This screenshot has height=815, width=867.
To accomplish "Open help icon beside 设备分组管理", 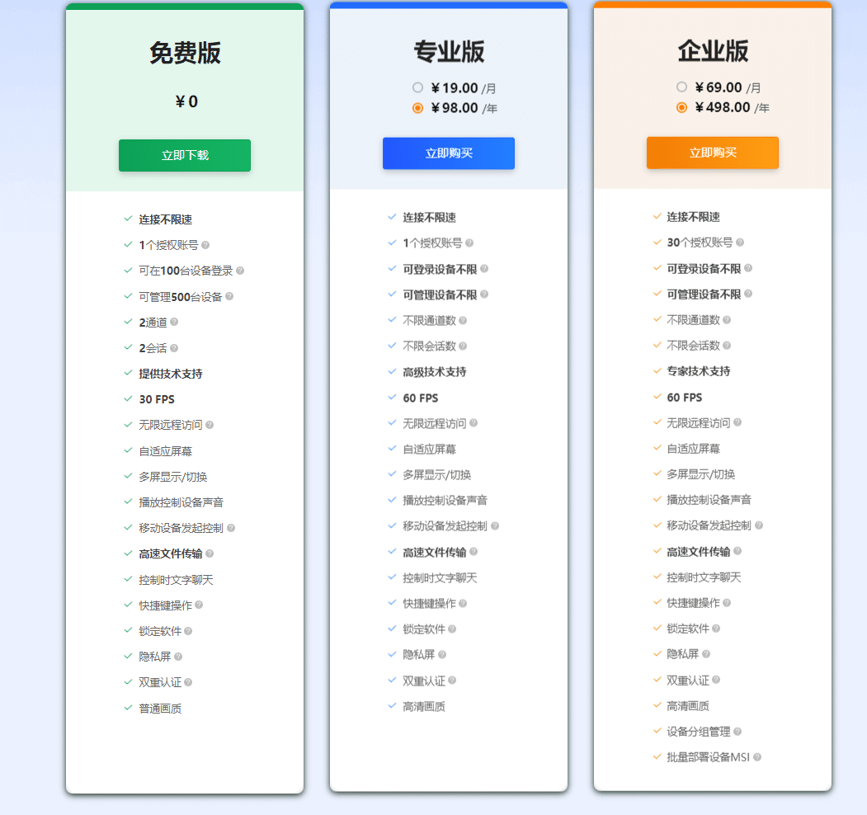I will [x=737, y=732].
